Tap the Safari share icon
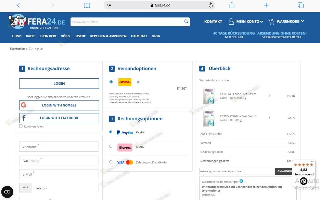320x200 pixels. tap(232, 5)
